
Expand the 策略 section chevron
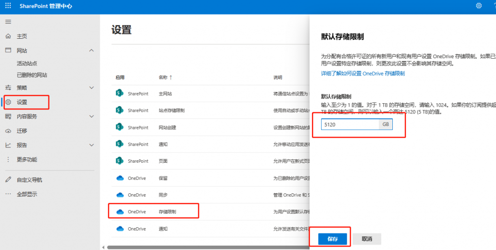coord(92,88)
